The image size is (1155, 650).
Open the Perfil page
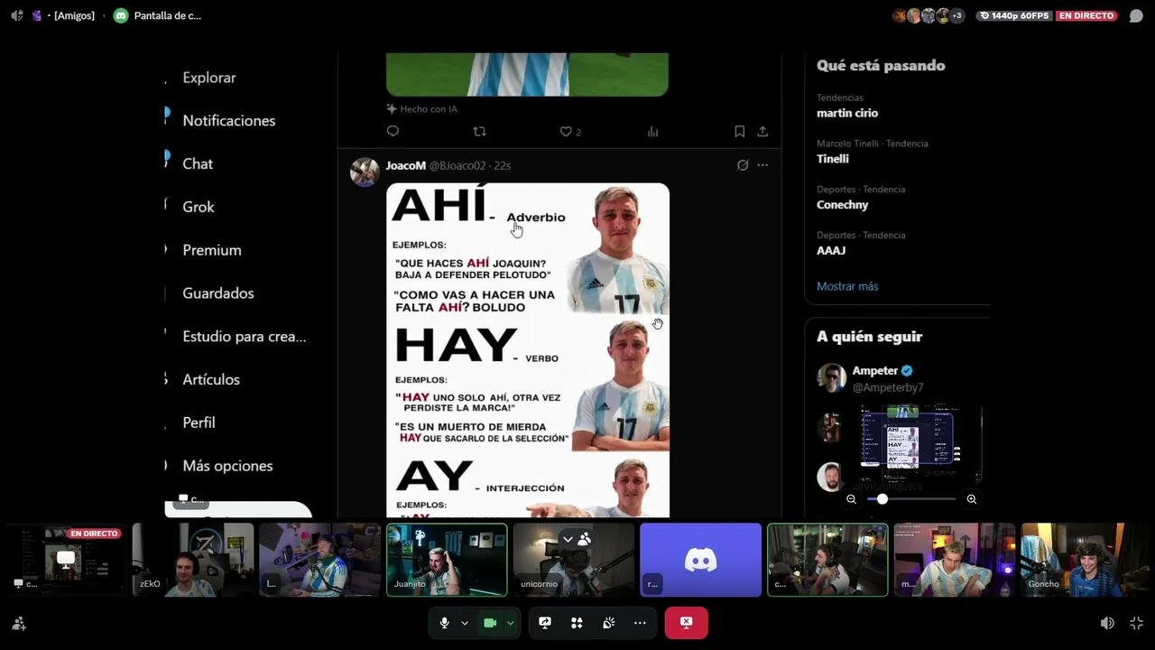click(x=199, y=422)
